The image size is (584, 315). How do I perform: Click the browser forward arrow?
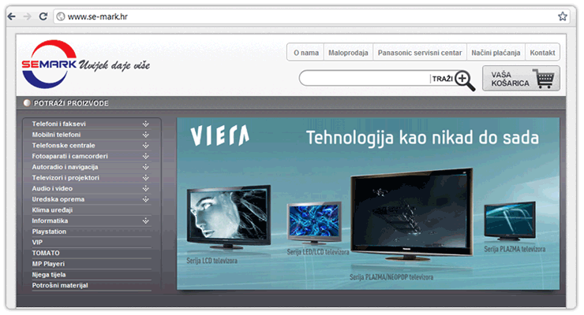(x=27, y=17)
